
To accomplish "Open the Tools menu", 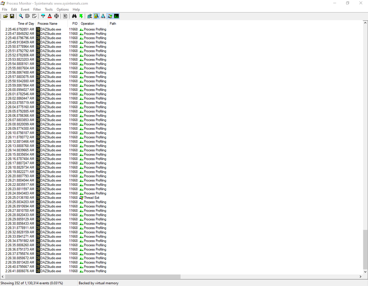I will pyautogui.click(x=49, y=9).
